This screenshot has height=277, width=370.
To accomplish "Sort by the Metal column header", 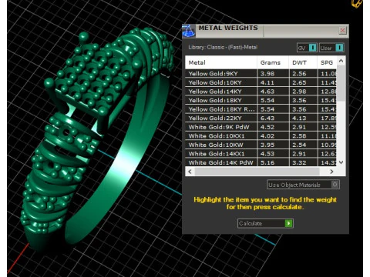I will pyautogui.click(x=221, y=62).
